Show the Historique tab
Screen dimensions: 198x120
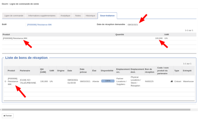(90, 16)
